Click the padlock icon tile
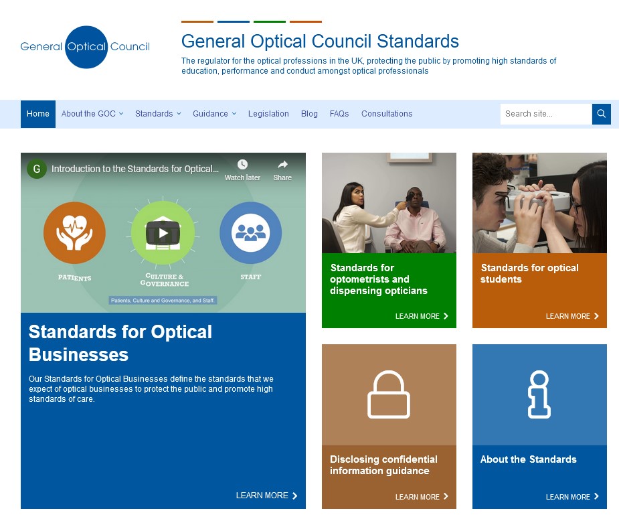The width and height of the screenshot is (619, 517). click(x=388, y=395)
